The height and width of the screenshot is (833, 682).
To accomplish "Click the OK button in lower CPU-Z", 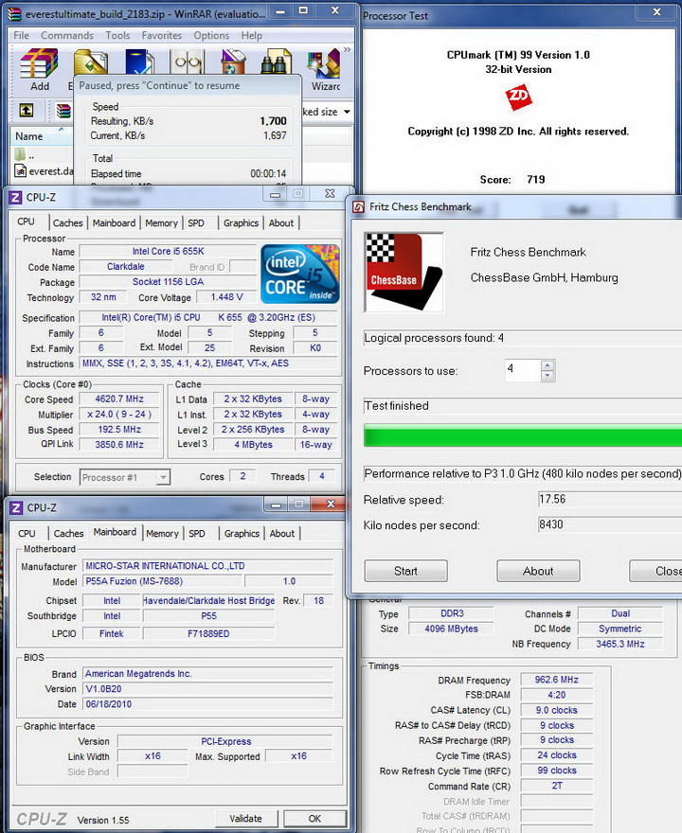I will [x=314, y=819].
